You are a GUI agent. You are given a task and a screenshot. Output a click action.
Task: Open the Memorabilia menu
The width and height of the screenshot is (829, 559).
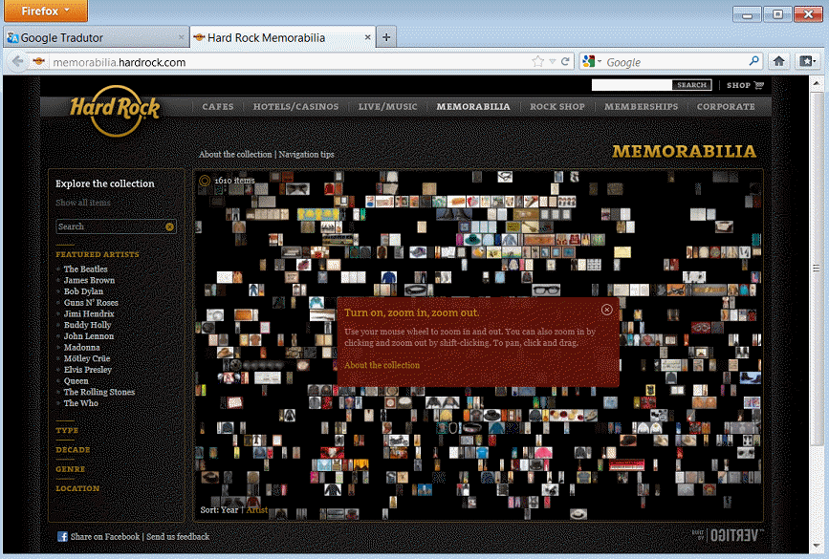(x=473, y=107)
